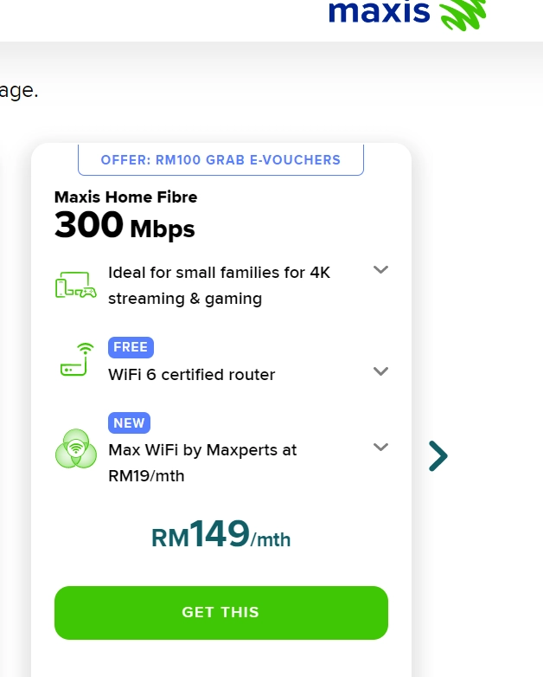Click the WiFi 6 certified router text
Viewport: 543px width, 677px height.
coord(191,375)
